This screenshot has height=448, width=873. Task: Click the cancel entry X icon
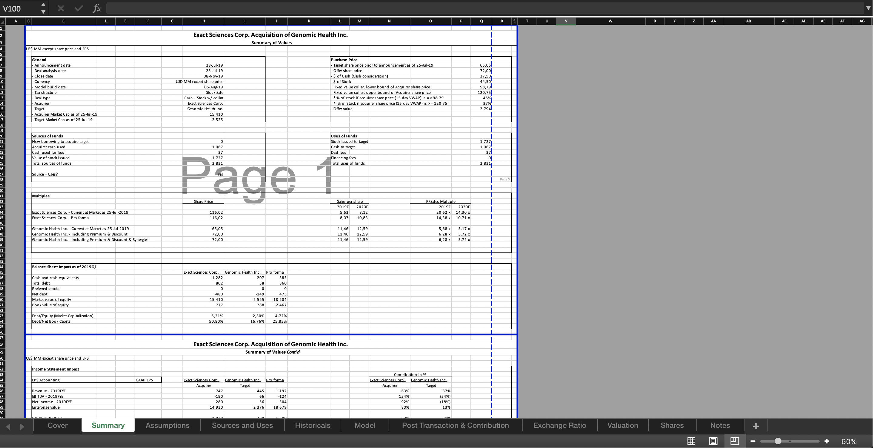[x=61, y=8]
